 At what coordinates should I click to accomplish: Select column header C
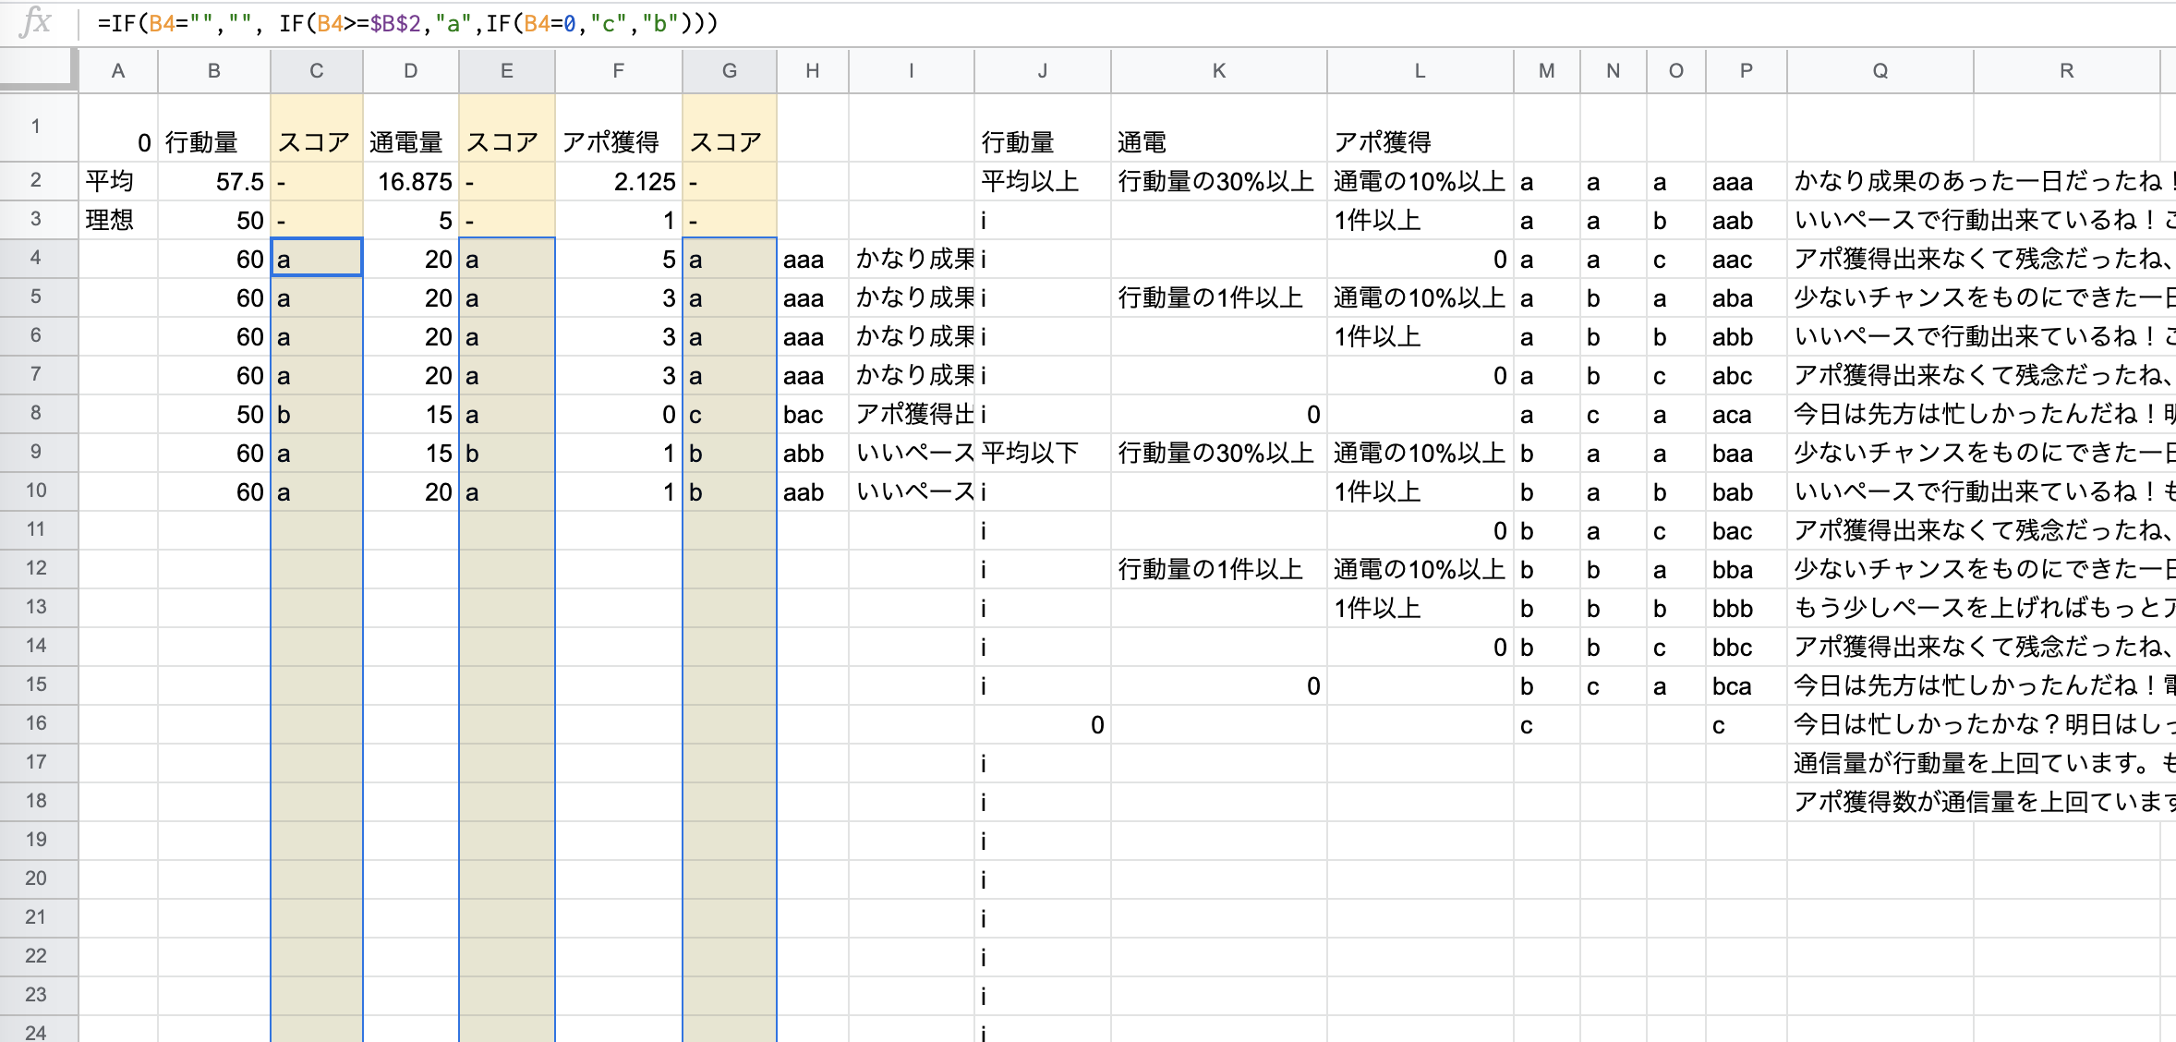[316, 70]
